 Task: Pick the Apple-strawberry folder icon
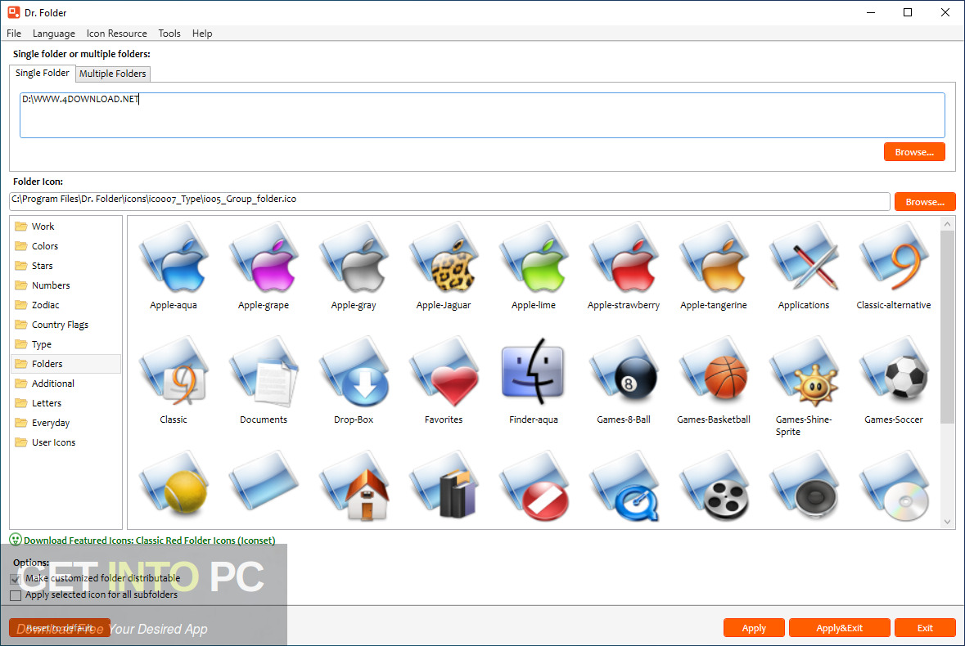point(624,258)
